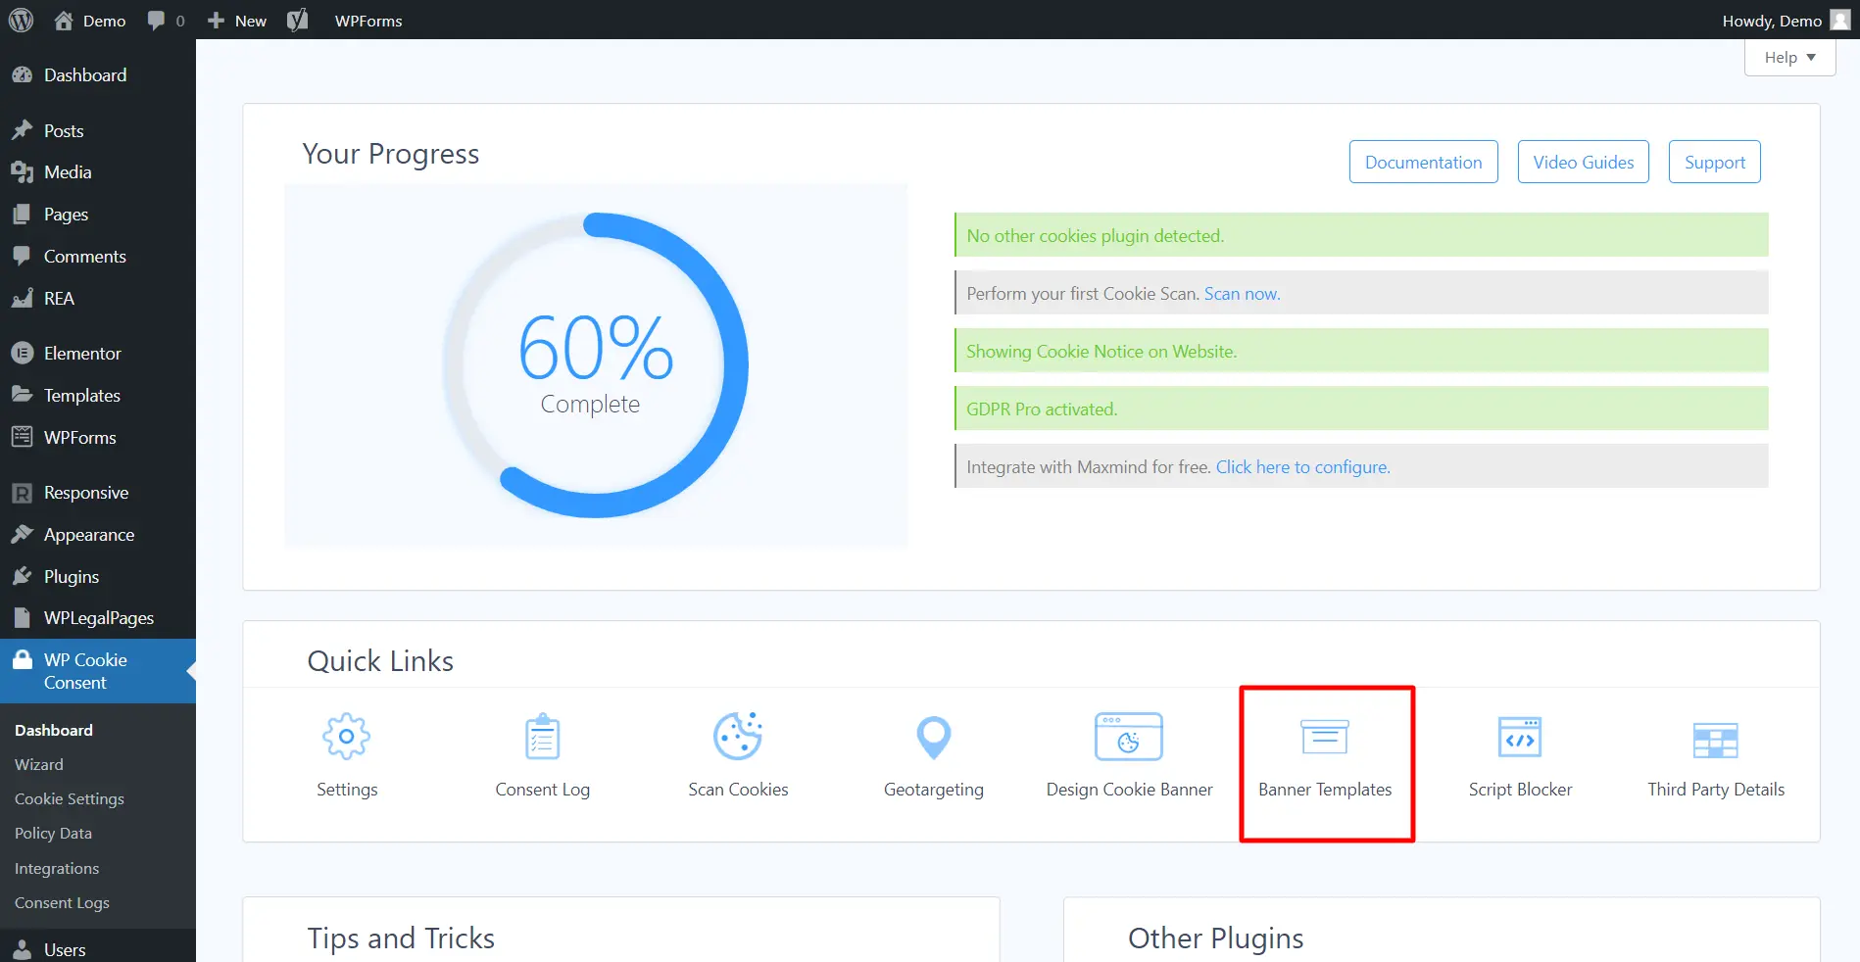
Task: Open the Script Blocker tool
Action: [1520, 752]
